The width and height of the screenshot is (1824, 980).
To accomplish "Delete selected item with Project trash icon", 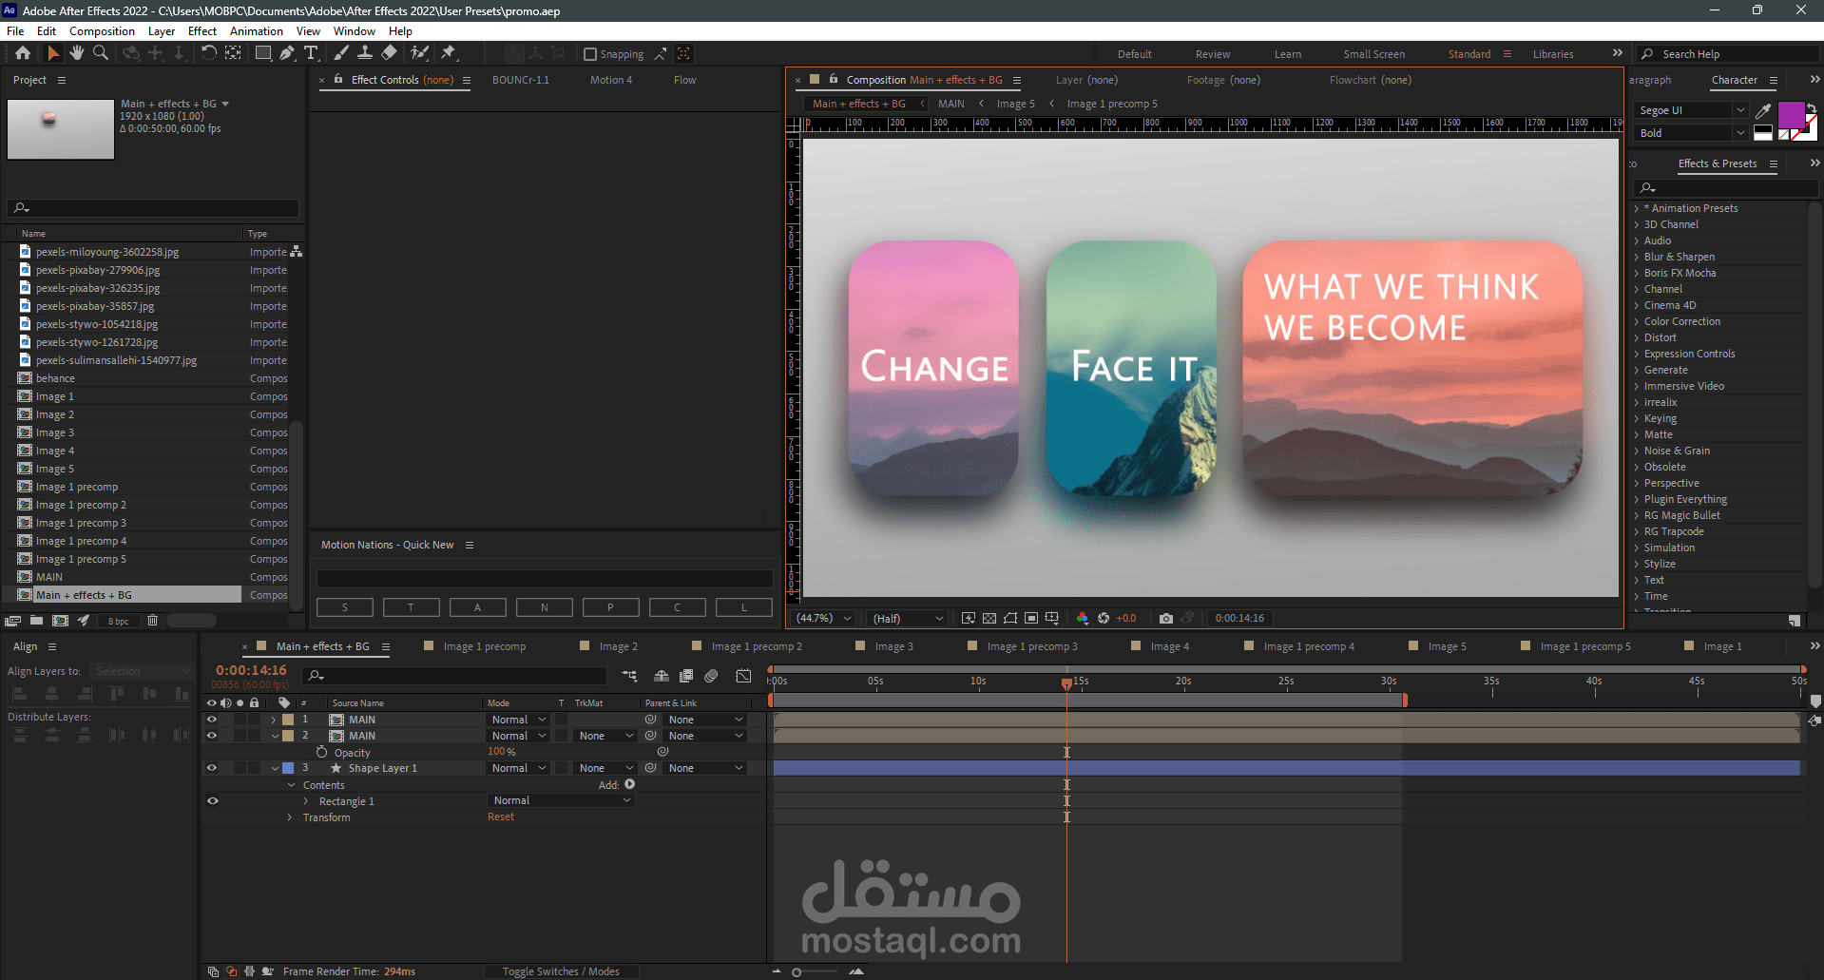I will pos(152,621).
